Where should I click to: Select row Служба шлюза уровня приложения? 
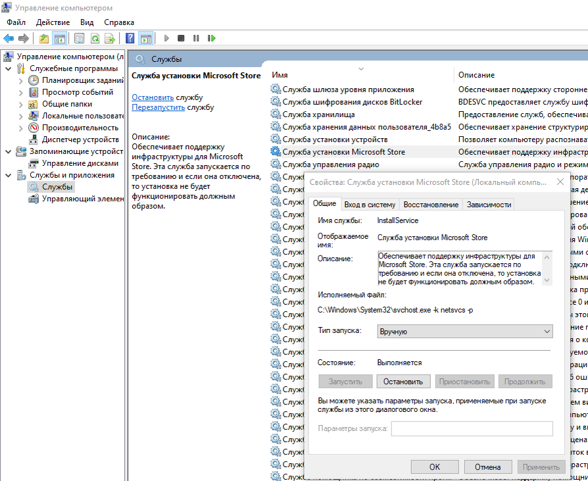[429, 89]
